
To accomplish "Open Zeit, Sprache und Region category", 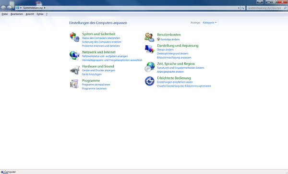I will pyautogui.click(x=176, y=64).
